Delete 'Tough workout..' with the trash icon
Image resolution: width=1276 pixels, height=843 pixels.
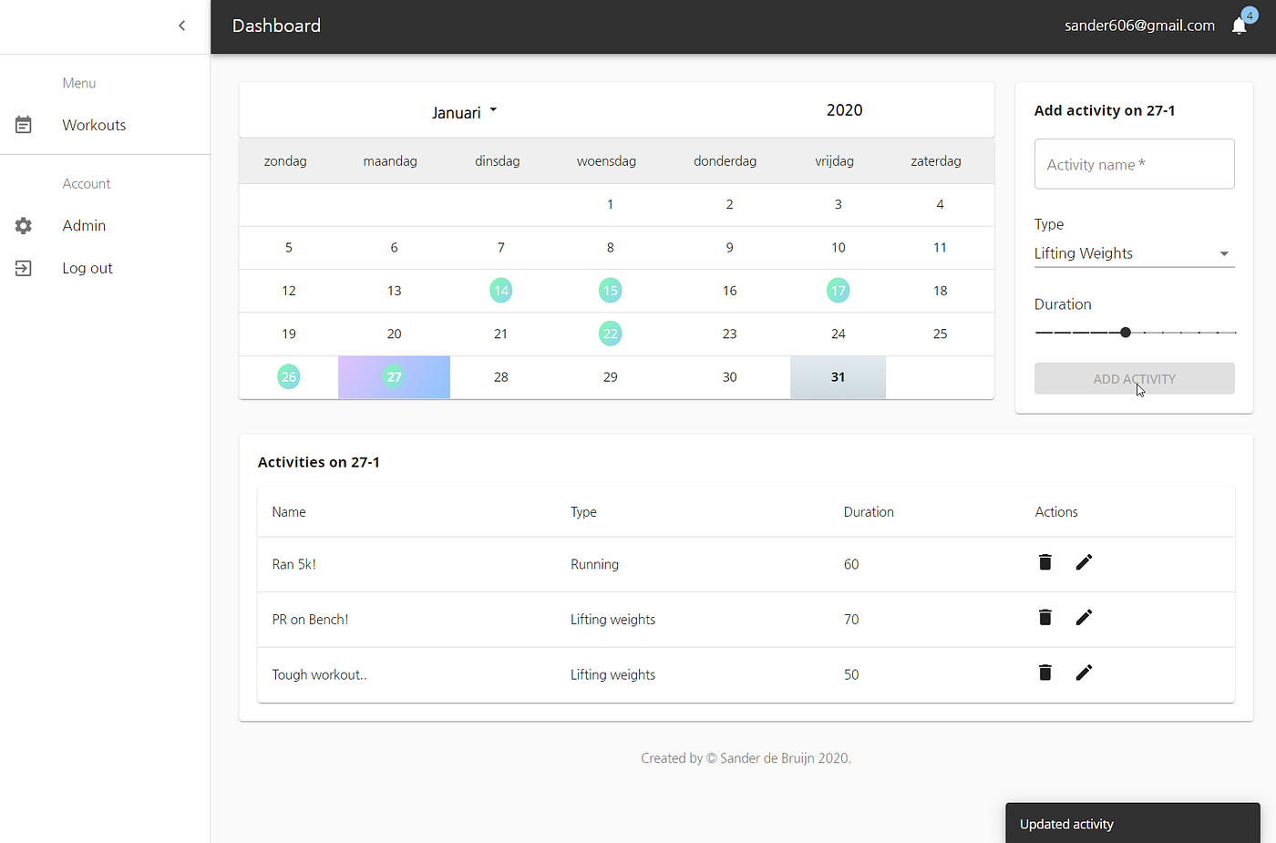click(x=1044, y=673)
